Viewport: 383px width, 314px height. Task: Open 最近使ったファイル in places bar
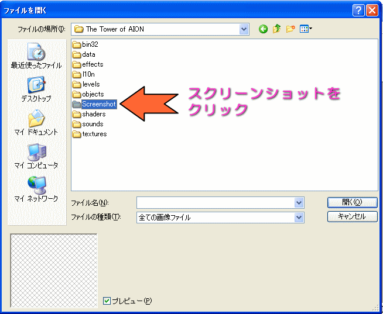click(x=36, y=56)
